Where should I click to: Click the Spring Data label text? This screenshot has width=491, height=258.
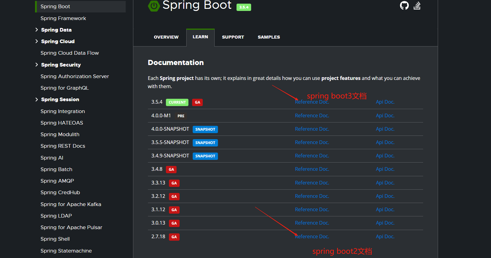tap(56, 30)
